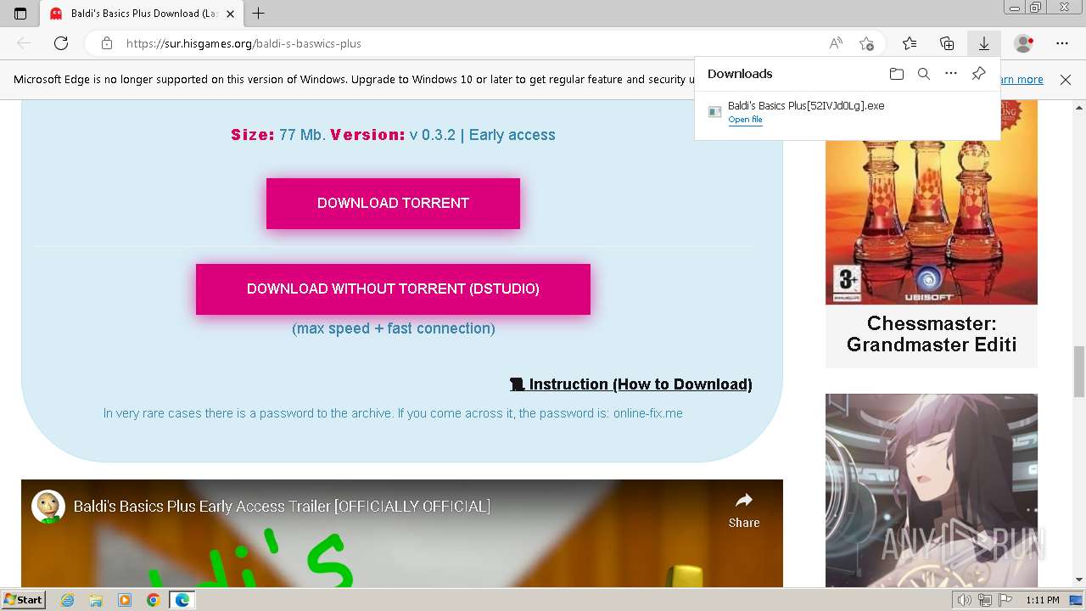Screen dimensions: 1086x611
Task: Focus the address bar URL field
Action: 471,43
